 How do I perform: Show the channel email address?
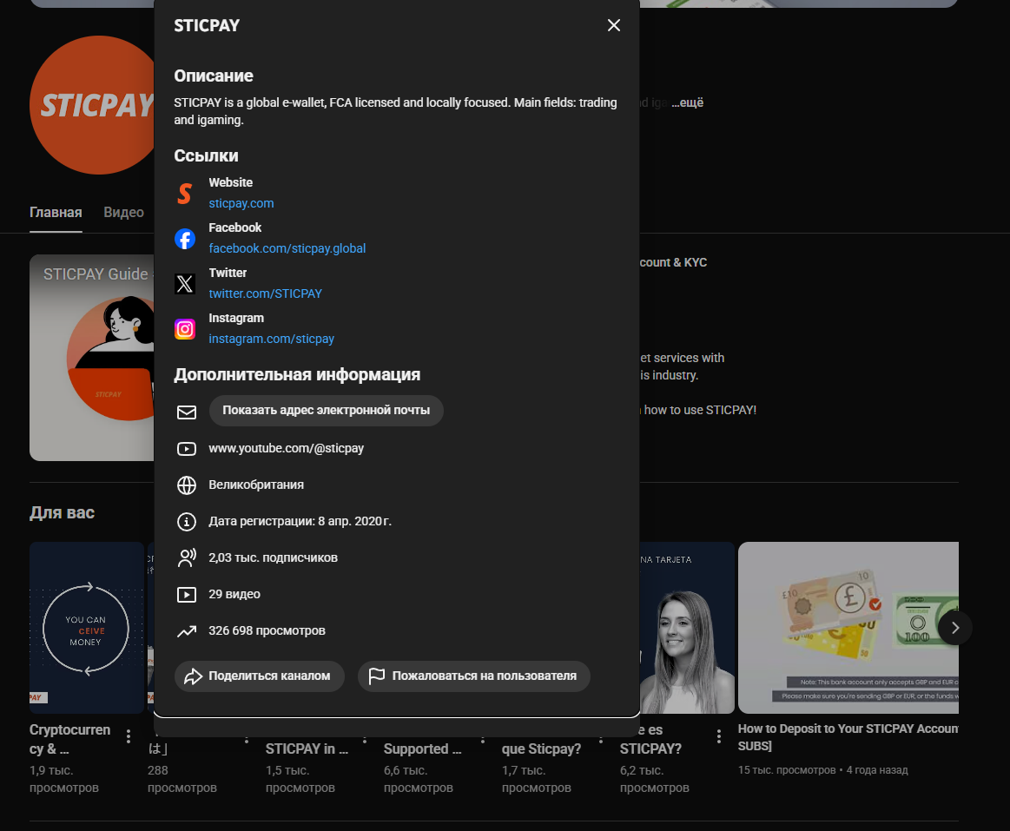(x=326, y=411)
